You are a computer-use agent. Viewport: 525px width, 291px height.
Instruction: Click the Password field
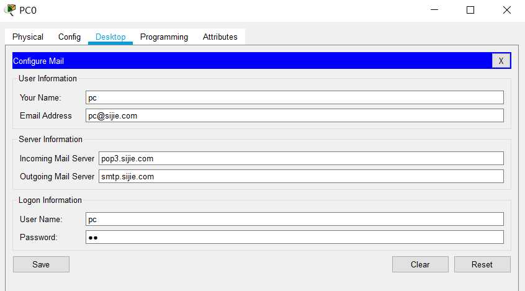click(x=295, y=238)
